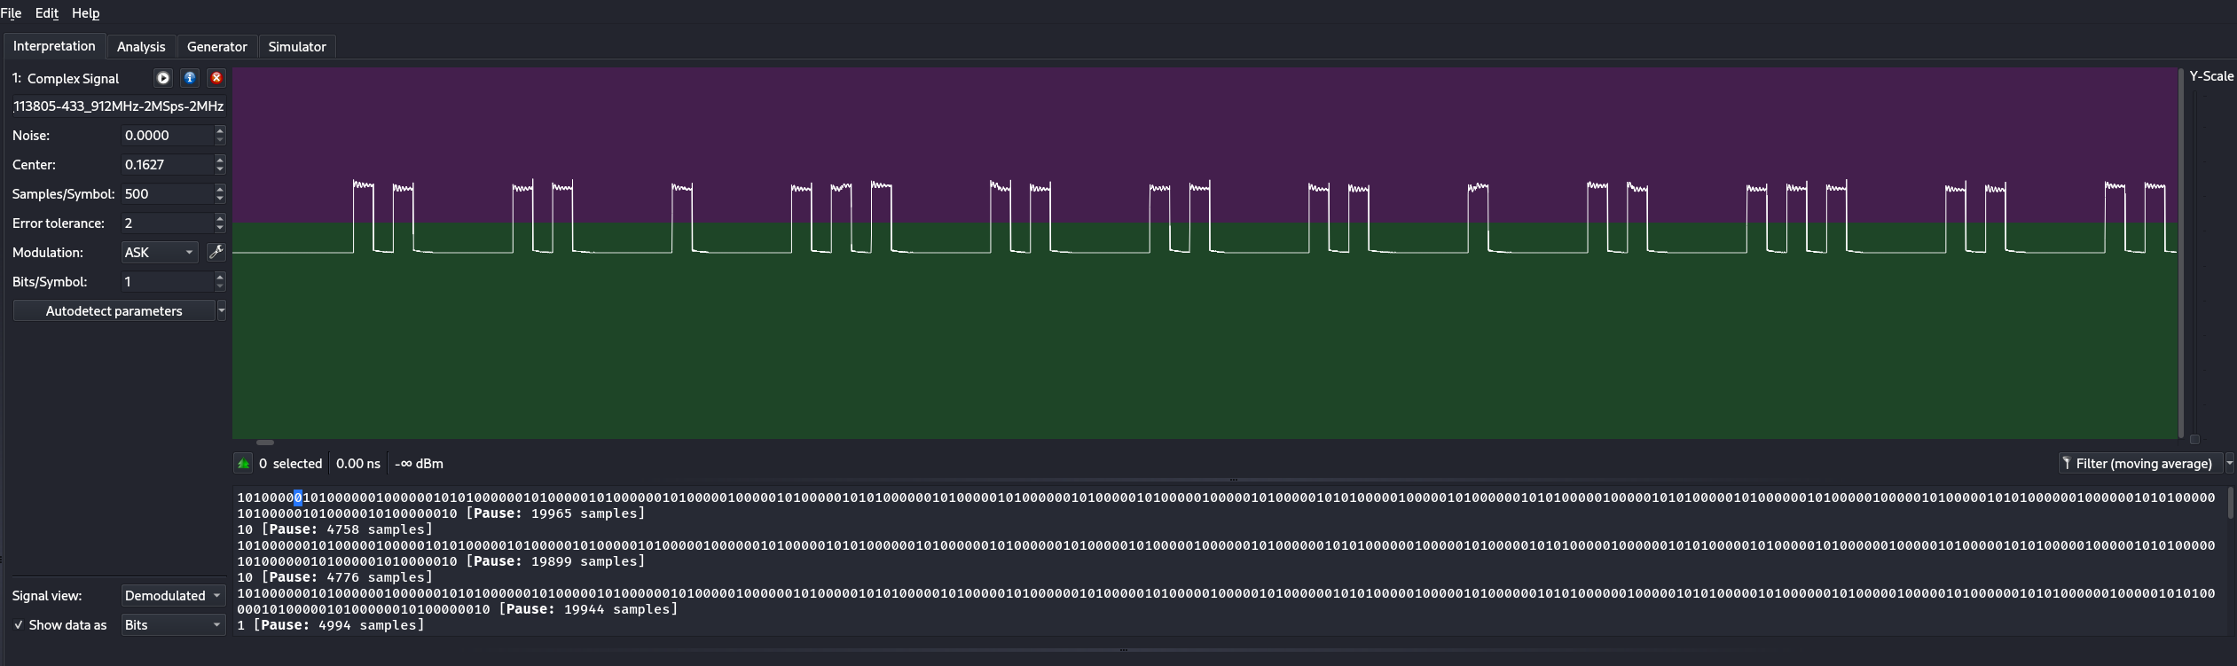Click the signal filename text field
Viewport: 2237px width, 666px height.
click(x=119, y=106)
